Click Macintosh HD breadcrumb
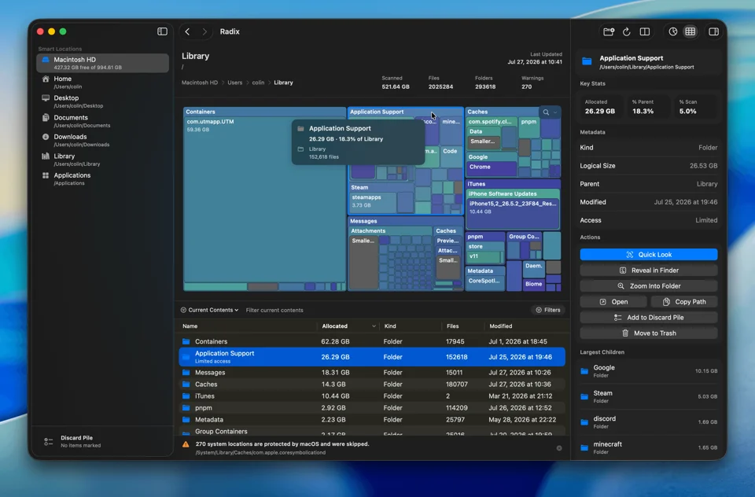Viewport: 755px width, 497px height. pyautogui.click(x=199, y=83)
